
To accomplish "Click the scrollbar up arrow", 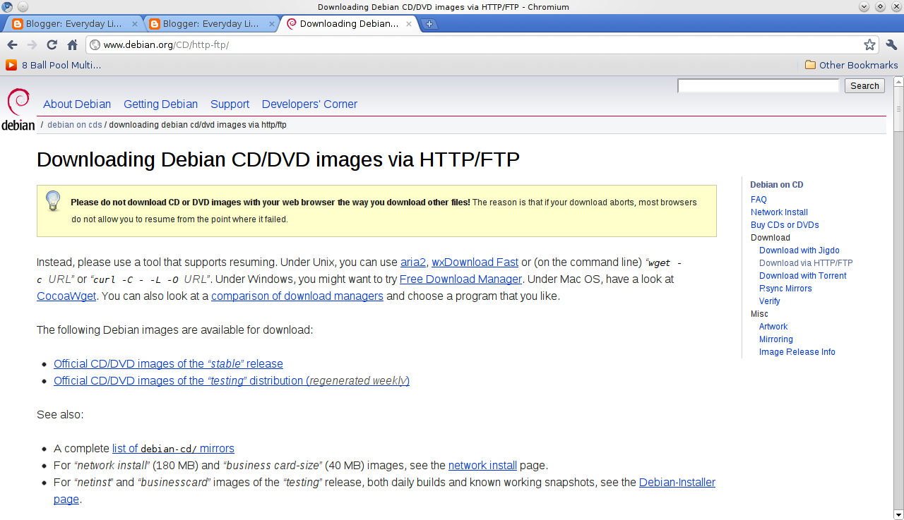I will 898,81.
